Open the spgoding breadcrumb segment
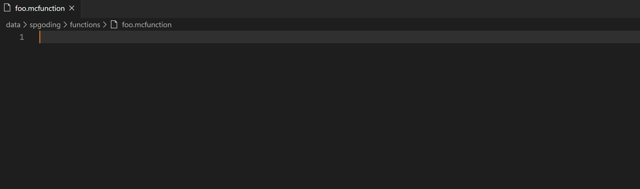 point(45,25)
